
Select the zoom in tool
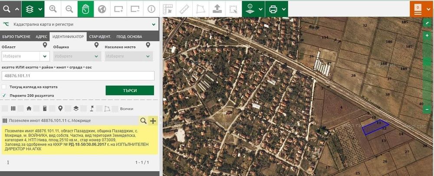pos(53,9)
